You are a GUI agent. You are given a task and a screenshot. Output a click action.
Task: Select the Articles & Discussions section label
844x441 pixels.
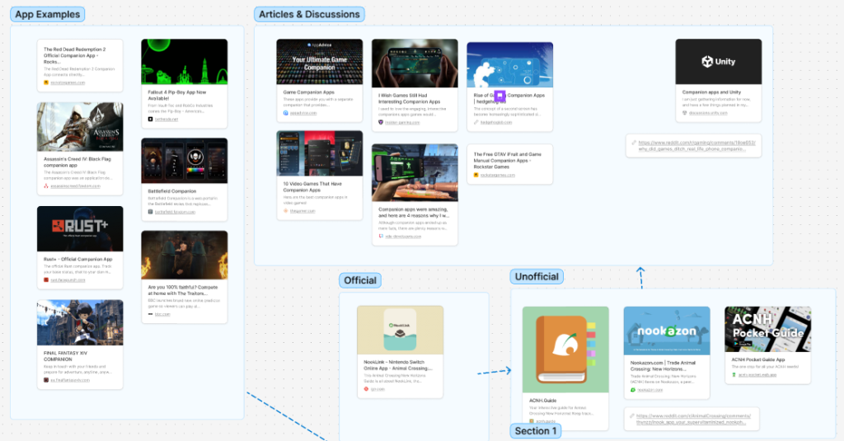309,14
